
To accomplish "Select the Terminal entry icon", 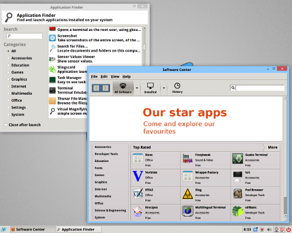I will [52, 90].
